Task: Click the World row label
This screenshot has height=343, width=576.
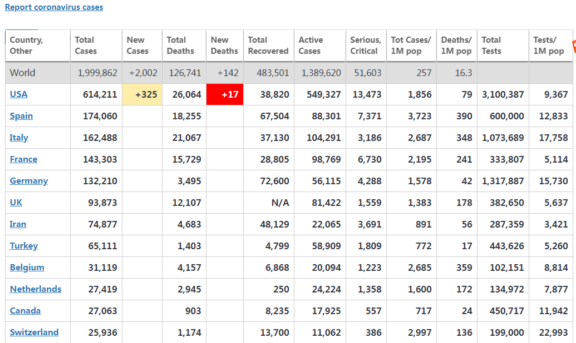Action: (23, 73)
